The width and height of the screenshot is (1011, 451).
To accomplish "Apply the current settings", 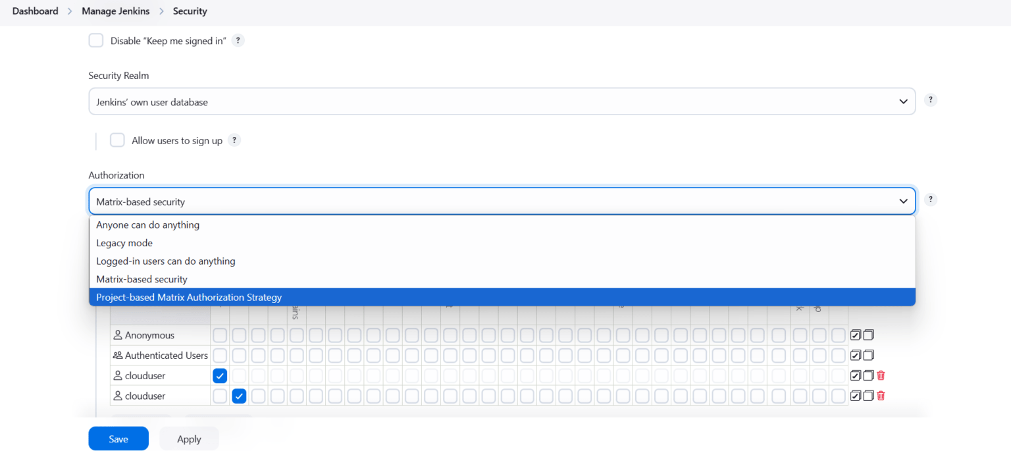I will [188, 438].
